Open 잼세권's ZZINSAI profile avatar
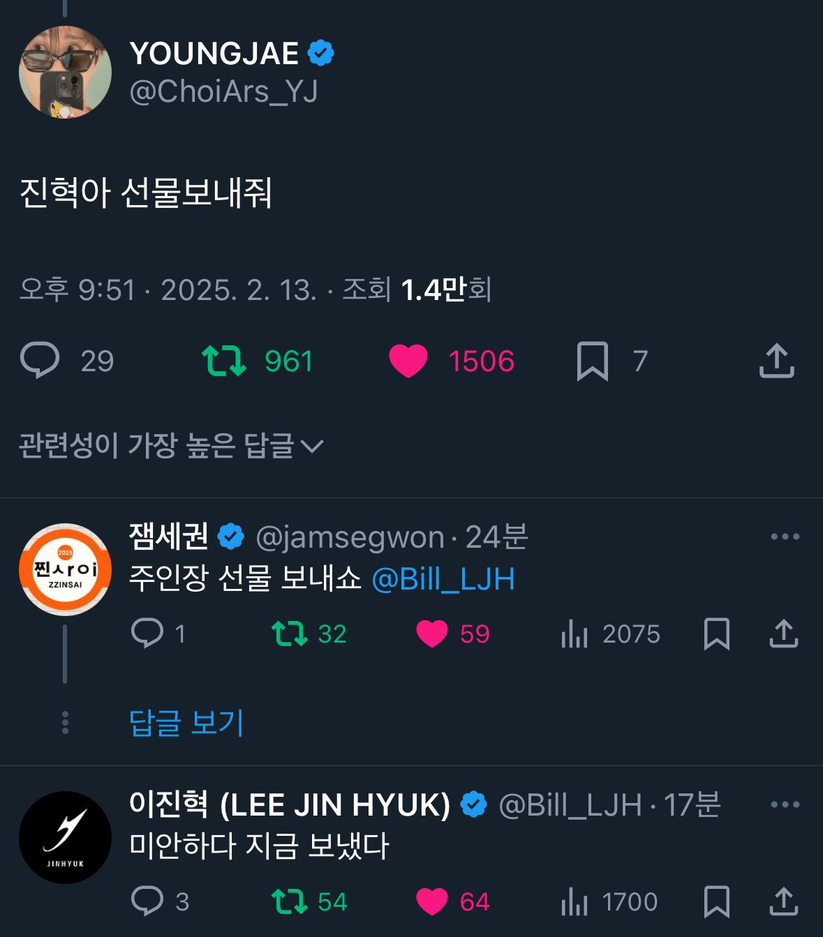Screen dimensions: 823x937 coord(65,569)
